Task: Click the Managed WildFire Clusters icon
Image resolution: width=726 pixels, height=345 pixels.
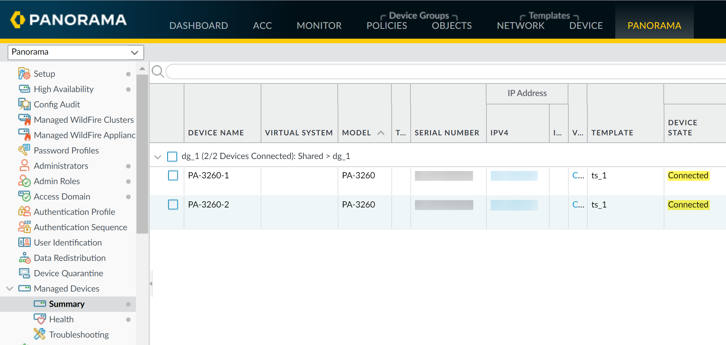Action: pyautogui.click(x=24, y=120)
